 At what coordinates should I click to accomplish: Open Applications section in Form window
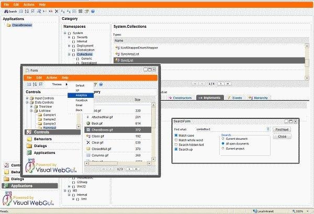pos(53,153)
